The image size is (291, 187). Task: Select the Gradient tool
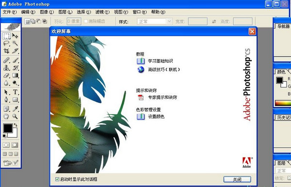[x=15, y=75]
